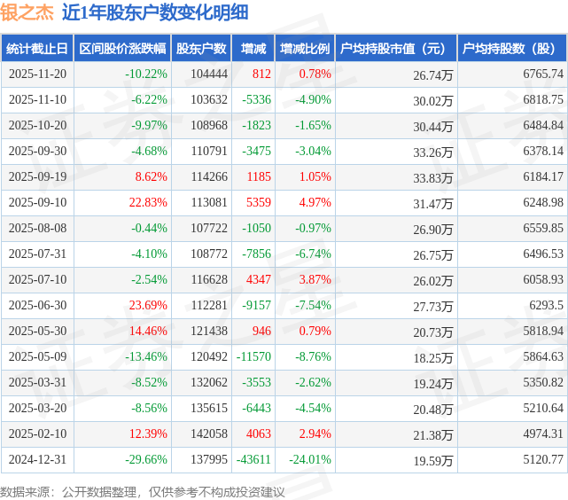The width and height of the screenshot is (568, 500).
Task: Click the change ratio 4.97%
Action: pos(315,202)
